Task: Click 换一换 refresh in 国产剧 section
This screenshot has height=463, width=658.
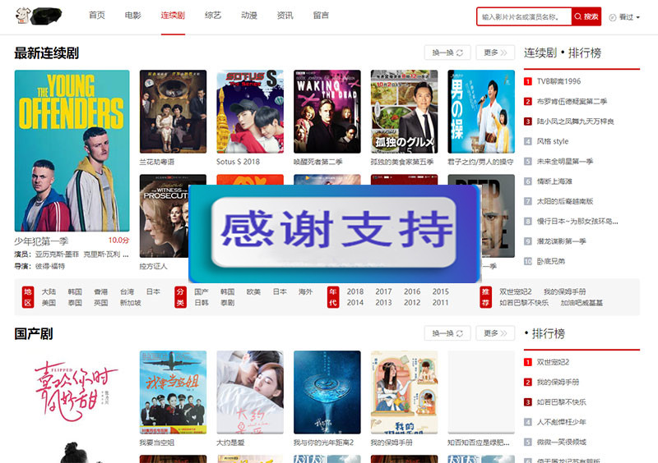Action: 447,333
